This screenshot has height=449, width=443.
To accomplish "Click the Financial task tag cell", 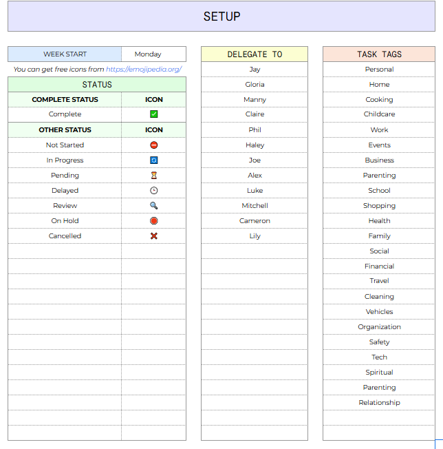I will coord(379,267).
